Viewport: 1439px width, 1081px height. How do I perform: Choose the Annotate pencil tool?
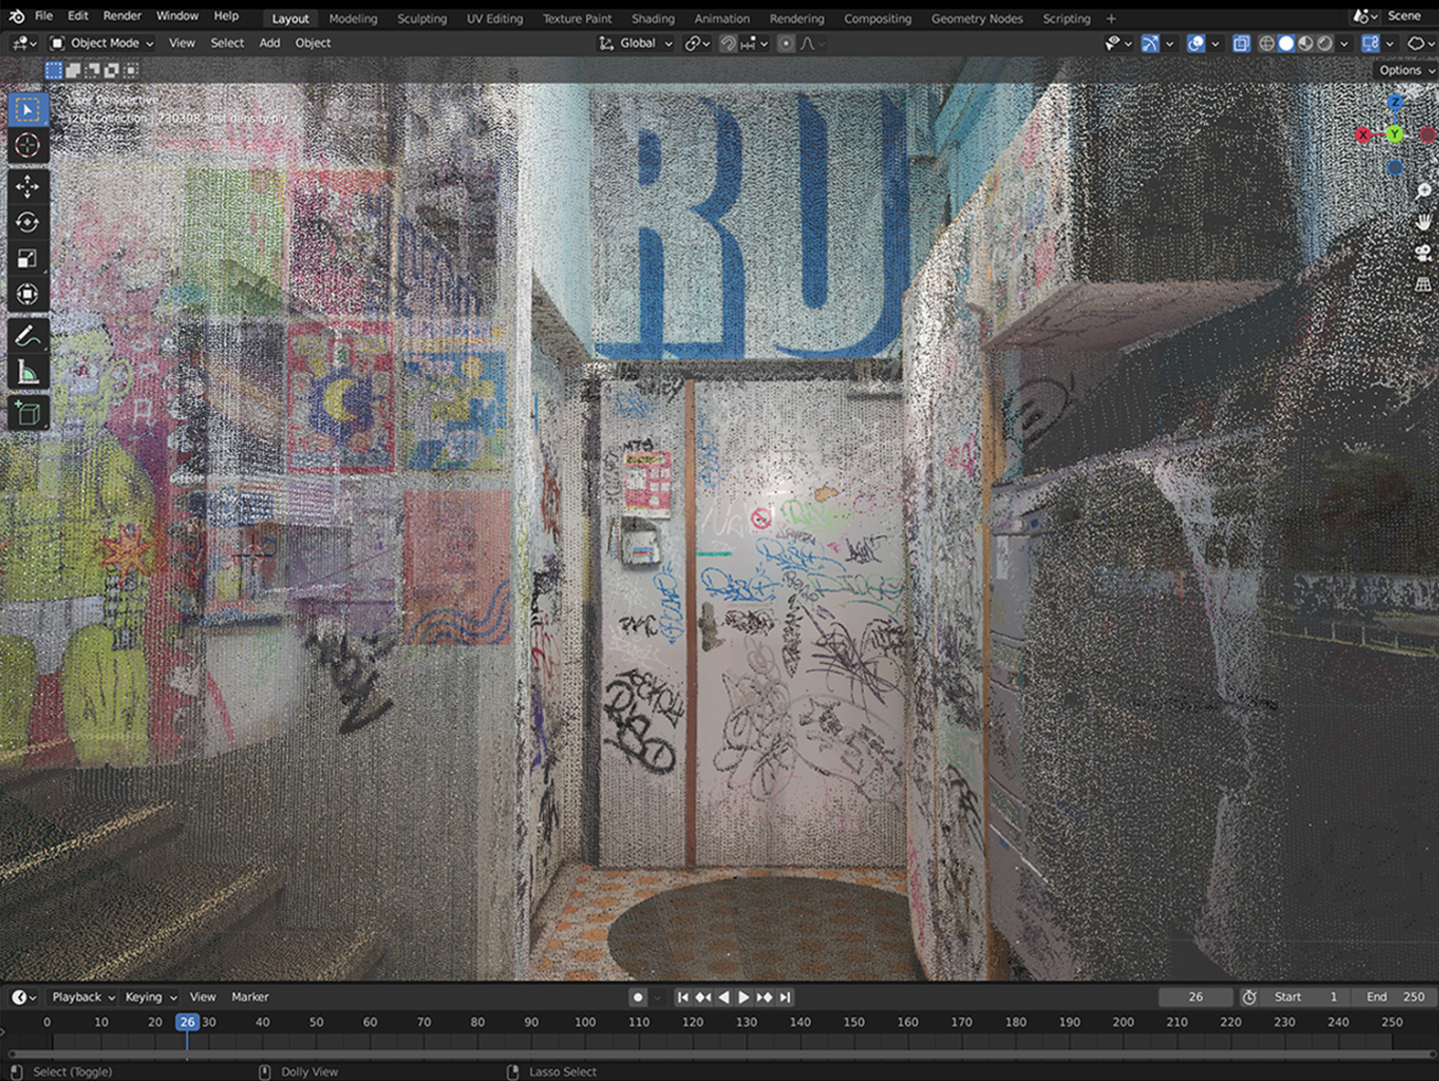[x=27, y=336]
